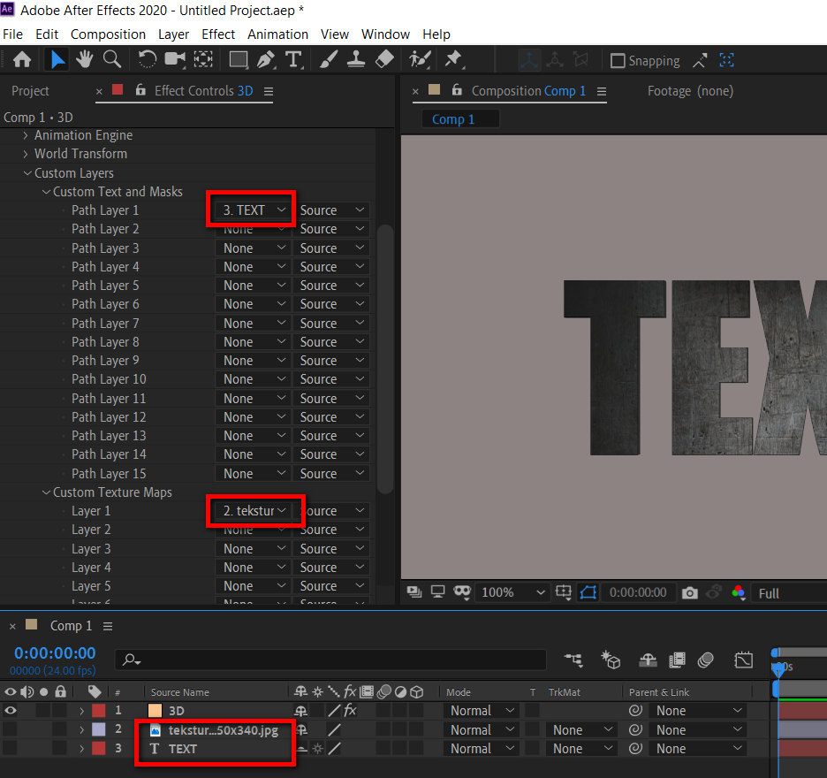
Task: Select the Rectangle shape tool
Action: 239,60
